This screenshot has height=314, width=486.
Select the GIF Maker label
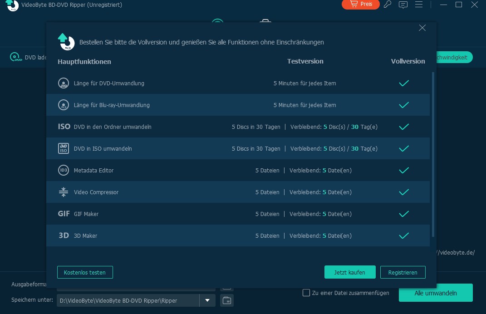point(86,214)
